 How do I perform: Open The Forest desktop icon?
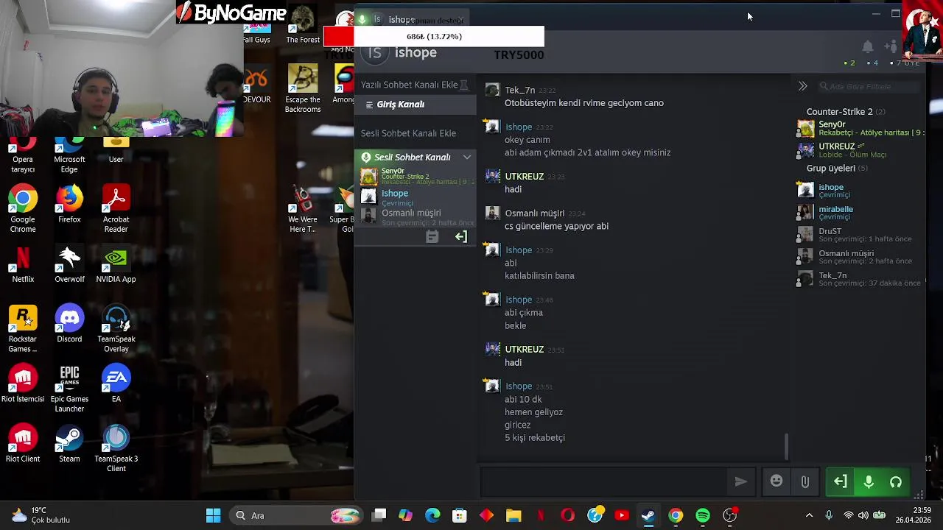[x=303, y=25]
